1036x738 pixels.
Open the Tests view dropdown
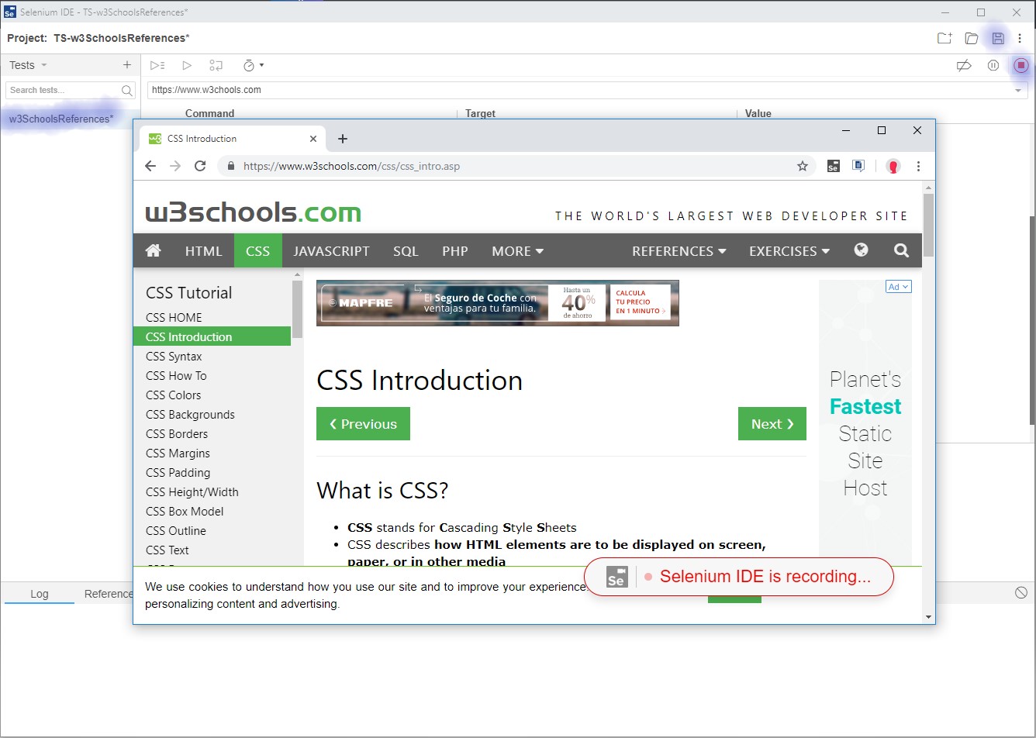coord(28,65)
